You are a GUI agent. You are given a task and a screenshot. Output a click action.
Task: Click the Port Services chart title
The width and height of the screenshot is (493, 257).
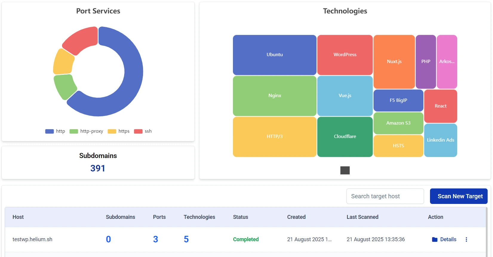pos(98,11)
